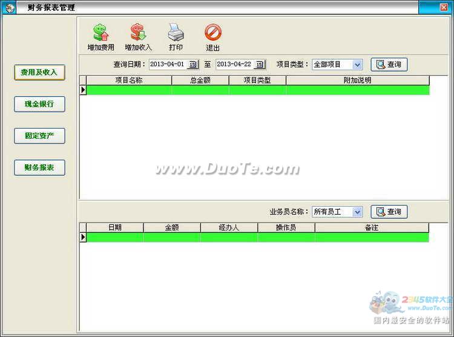Click the 项目类型 column header
The image size is (454, 337).
pos(257,81)
